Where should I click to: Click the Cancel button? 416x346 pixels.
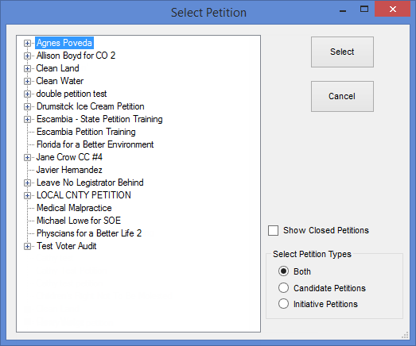tap(342, 96)
